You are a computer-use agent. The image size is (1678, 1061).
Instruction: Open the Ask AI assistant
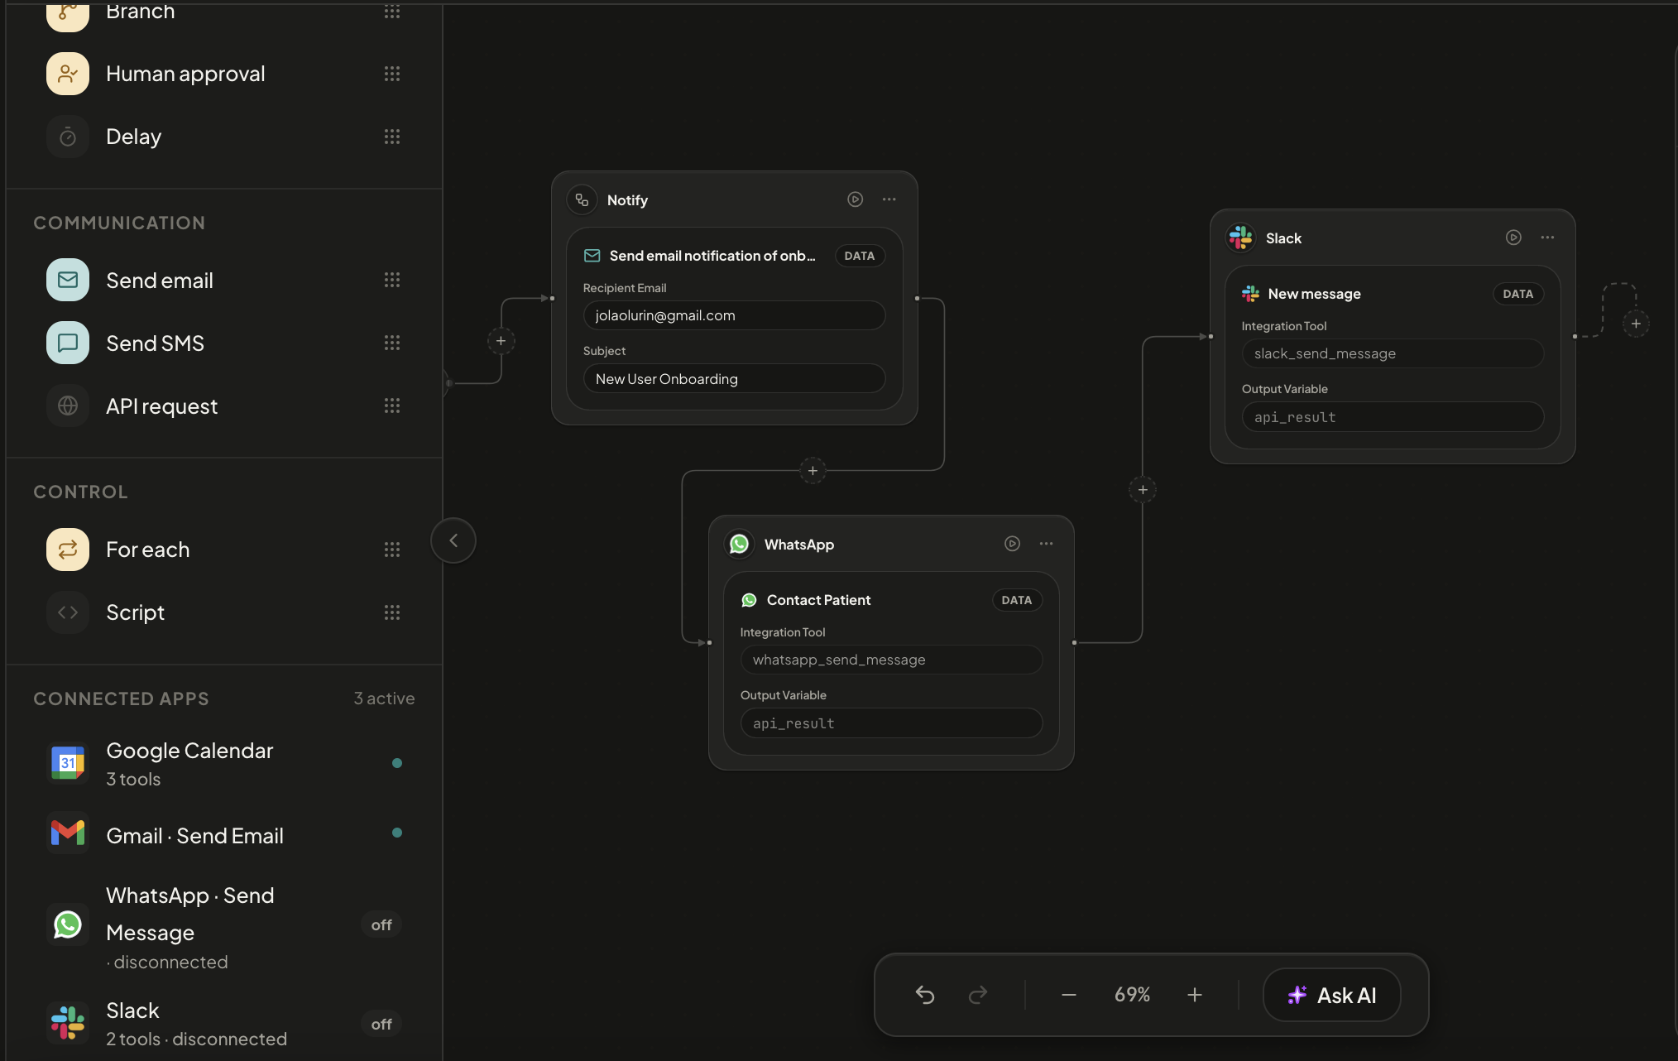[1332, 995]
